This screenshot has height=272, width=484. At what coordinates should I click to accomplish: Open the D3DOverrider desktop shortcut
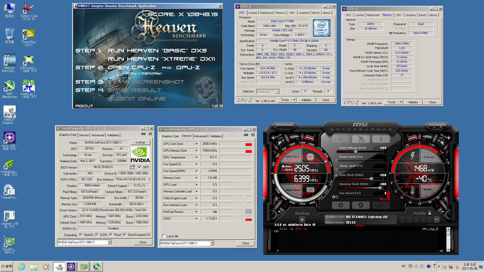[28, 63]
